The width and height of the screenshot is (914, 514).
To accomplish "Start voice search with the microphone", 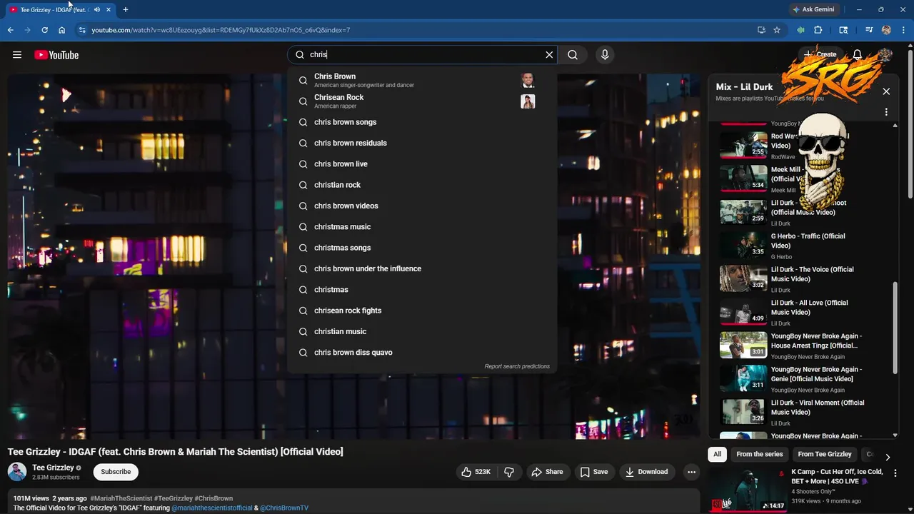I will click(x=605, y=55).
